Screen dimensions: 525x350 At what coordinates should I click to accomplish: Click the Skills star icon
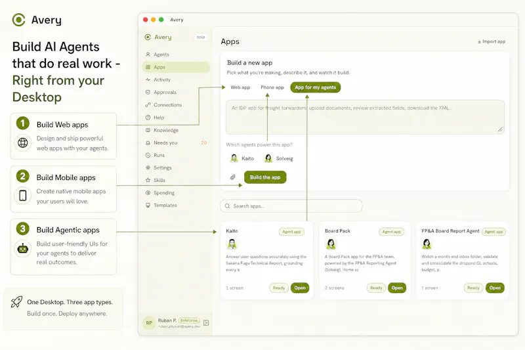tap(148, 180)
